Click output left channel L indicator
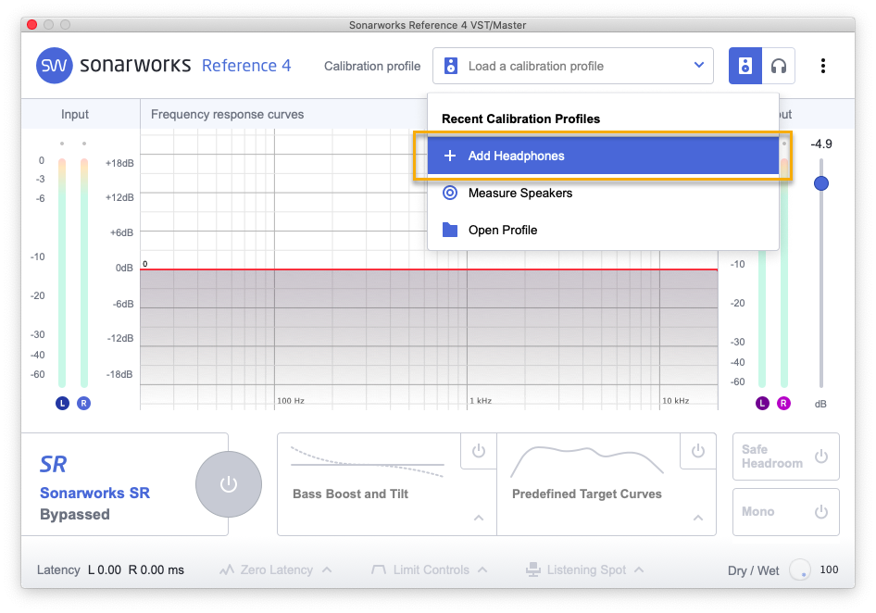The image size is (876, 613). point(762,403)
